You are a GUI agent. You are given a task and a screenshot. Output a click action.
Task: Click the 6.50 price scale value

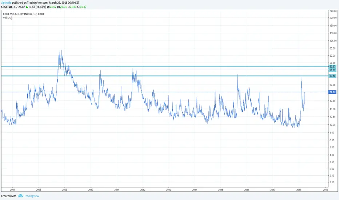click(x=332, y=140)
